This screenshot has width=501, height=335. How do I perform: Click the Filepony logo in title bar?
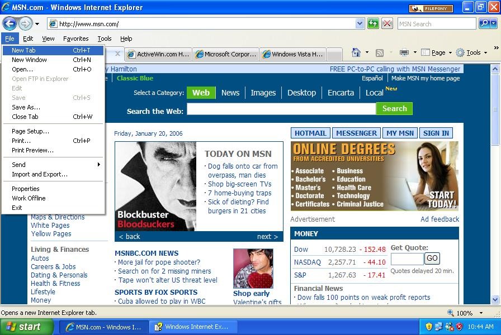(431, 8)
